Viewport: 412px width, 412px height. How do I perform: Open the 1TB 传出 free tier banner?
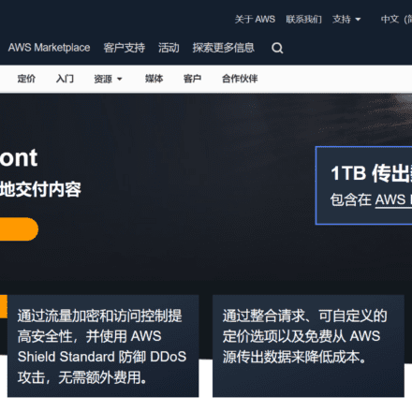coord(364,185)
